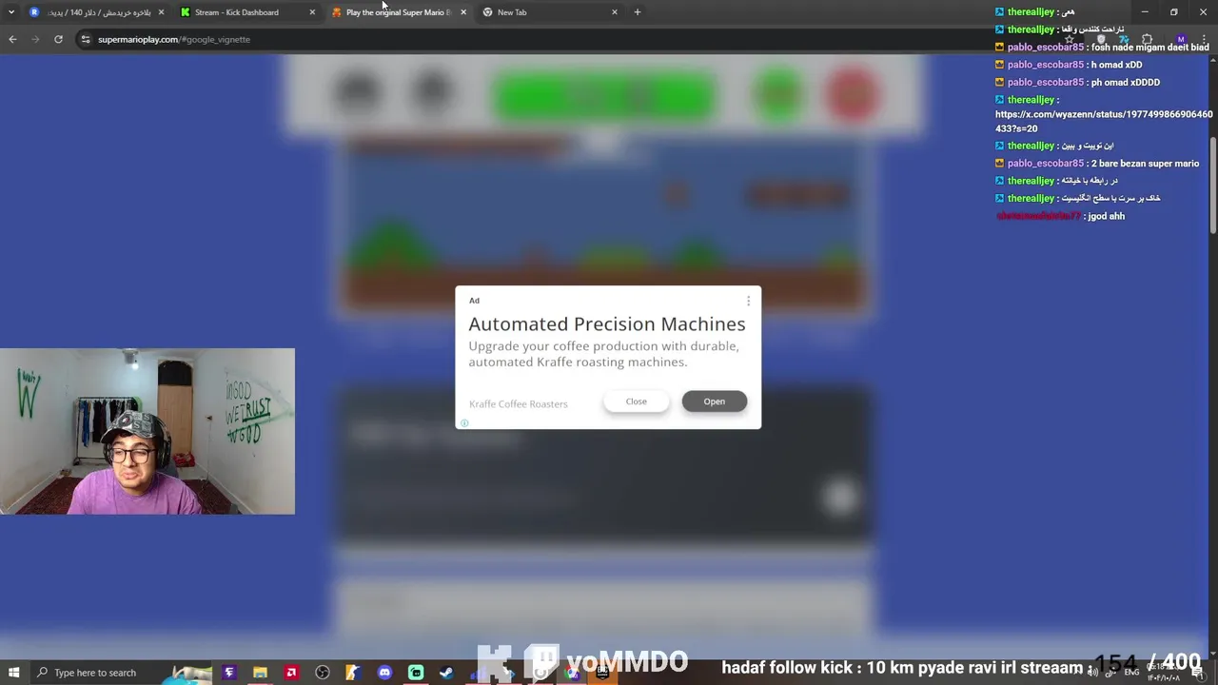Viewport: 1218px width, 685px height.
Task: Click the ad info icon under Kraffe Coffee Roasters
Action: coord(464,423)
